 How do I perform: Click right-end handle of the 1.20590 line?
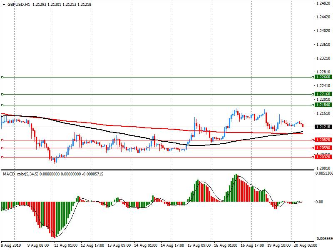point(313,148)
